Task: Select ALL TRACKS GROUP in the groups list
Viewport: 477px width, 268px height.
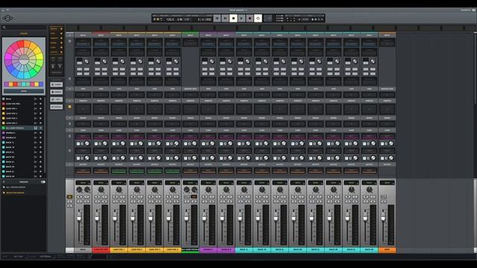Action: [x=16, y=187]
